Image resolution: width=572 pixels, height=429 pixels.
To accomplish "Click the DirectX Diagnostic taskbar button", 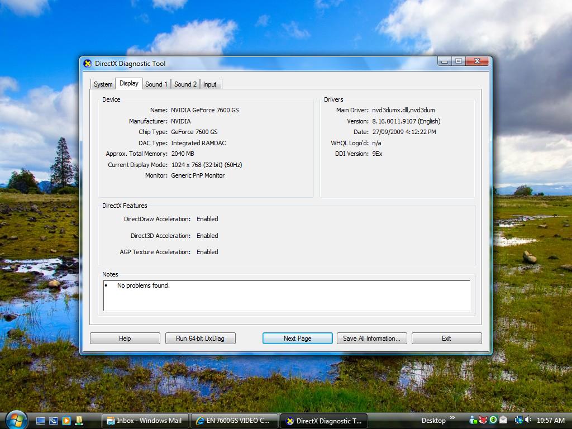I will tap(324, 421).
